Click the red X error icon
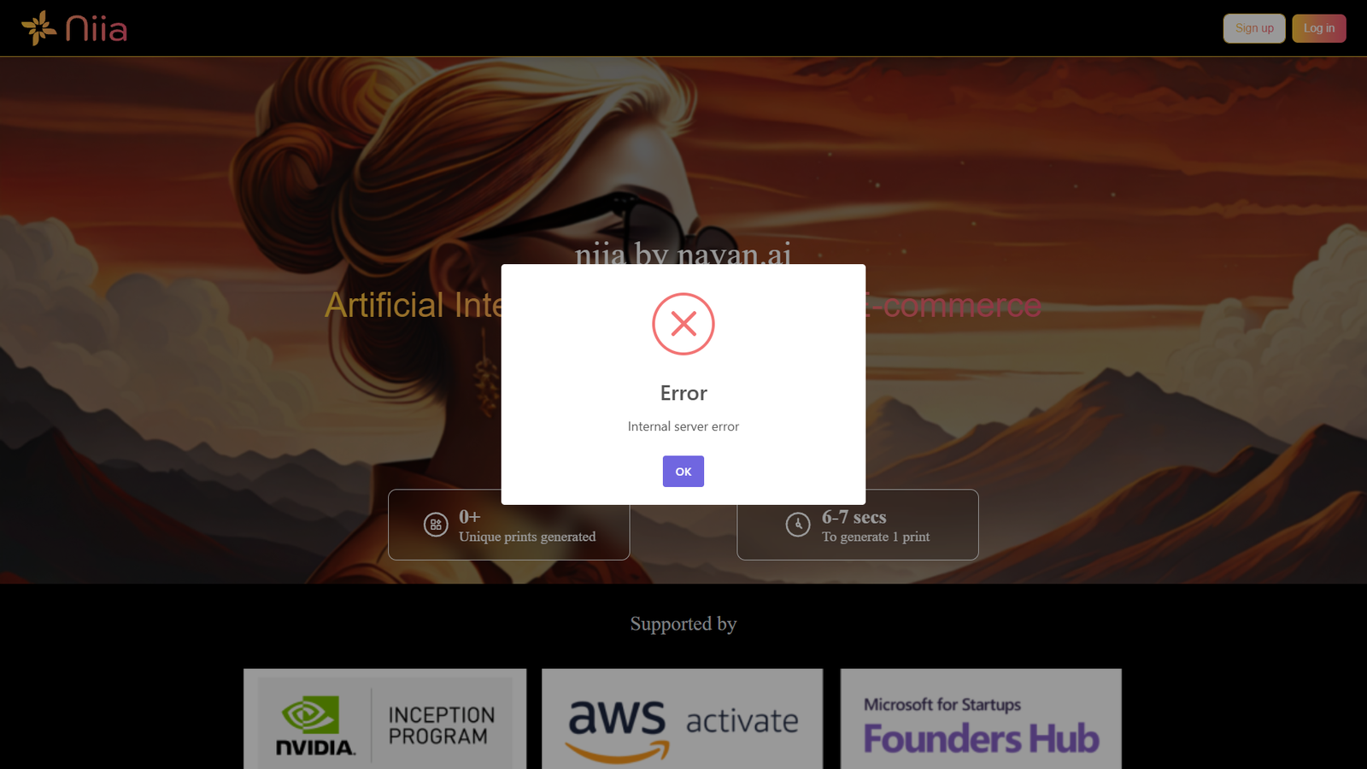 683,324
